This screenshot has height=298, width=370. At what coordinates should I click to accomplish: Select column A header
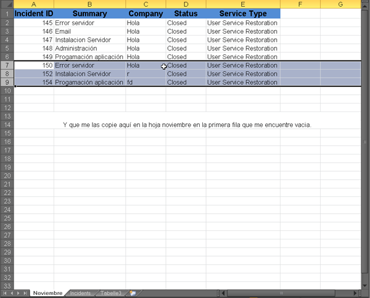point(34,4)
